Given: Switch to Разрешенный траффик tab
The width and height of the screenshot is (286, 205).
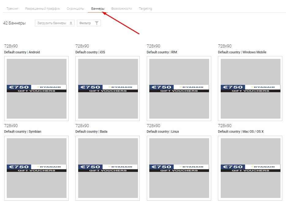Looking at the screenshot, I should click(43, 9).
